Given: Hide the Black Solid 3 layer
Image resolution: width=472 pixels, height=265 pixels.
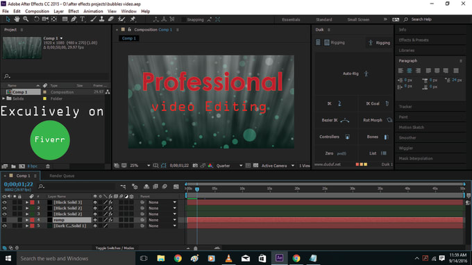Looking at the screenshot, I should (4, 203).
